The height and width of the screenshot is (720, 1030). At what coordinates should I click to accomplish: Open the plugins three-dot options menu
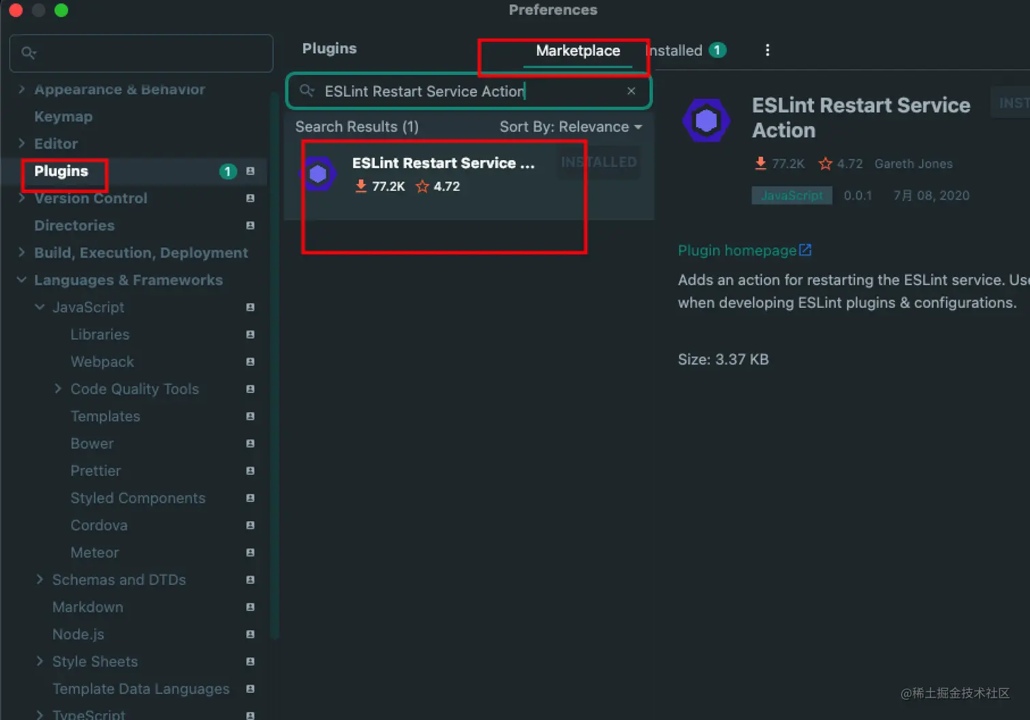[x=767, y=50]
